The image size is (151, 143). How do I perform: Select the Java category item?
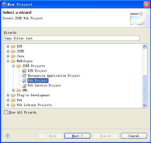20,56
